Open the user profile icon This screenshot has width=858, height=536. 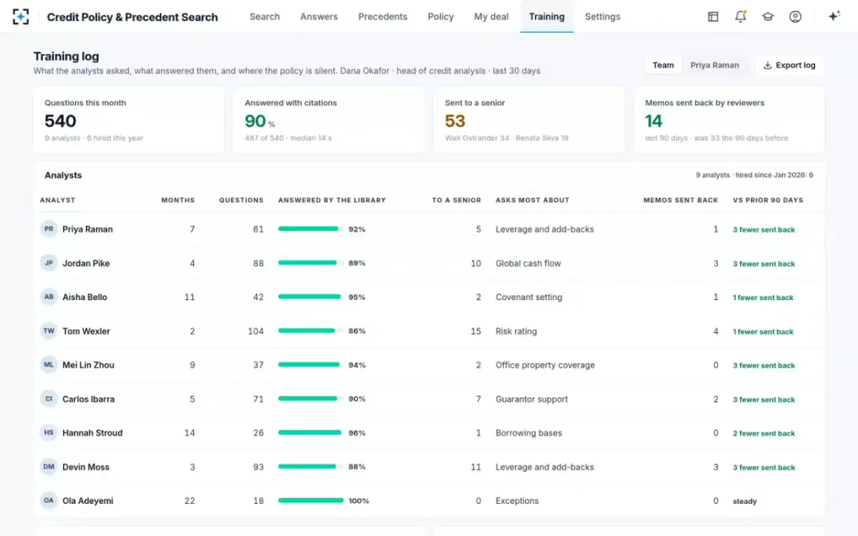pos(795,16)
